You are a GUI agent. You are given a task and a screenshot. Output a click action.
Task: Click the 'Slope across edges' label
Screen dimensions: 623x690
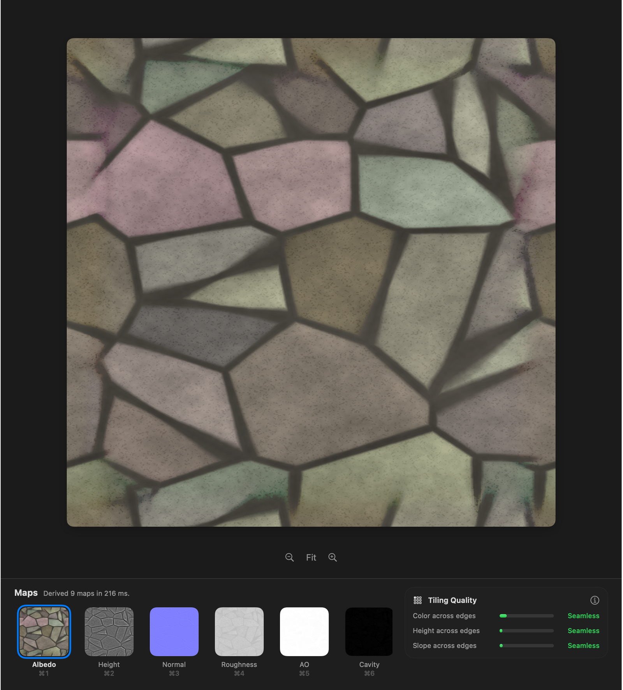[444, 645]
